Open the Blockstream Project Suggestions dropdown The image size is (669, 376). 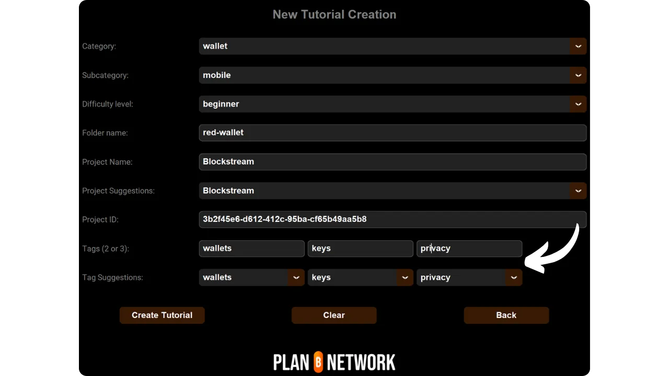[x=392, y=191]
